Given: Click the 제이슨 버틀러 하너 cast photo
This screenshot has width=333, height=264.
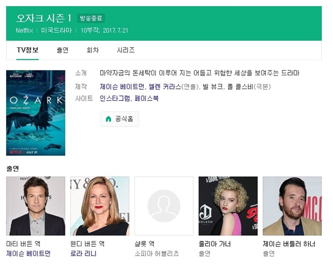Looking at the screenshot, I should 292,206.
